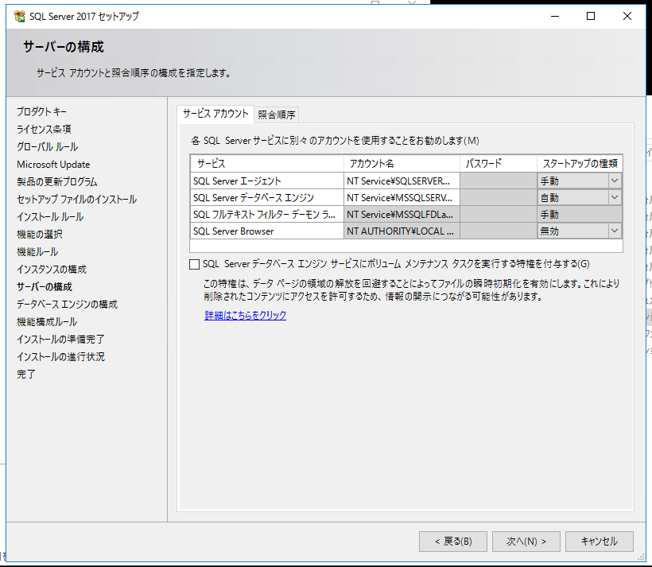Click password field for SQL Server データベース エンジン row
This screenshot has width=652, height=567.
coord(499,197)
